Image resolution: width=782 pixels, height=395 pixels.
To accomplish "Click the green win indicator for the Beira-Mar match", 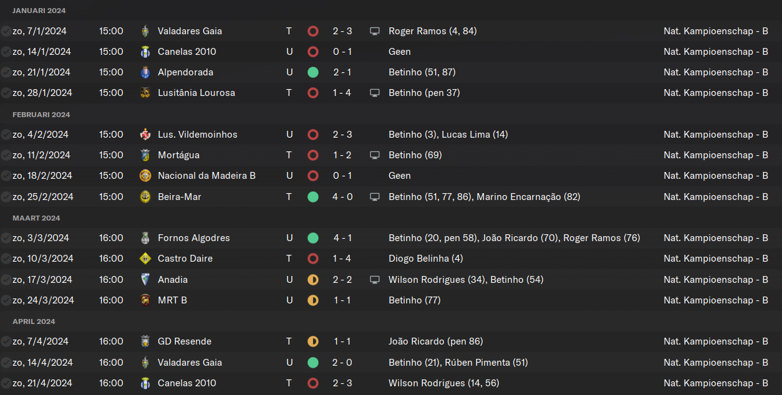I will (x=313, y=197).
